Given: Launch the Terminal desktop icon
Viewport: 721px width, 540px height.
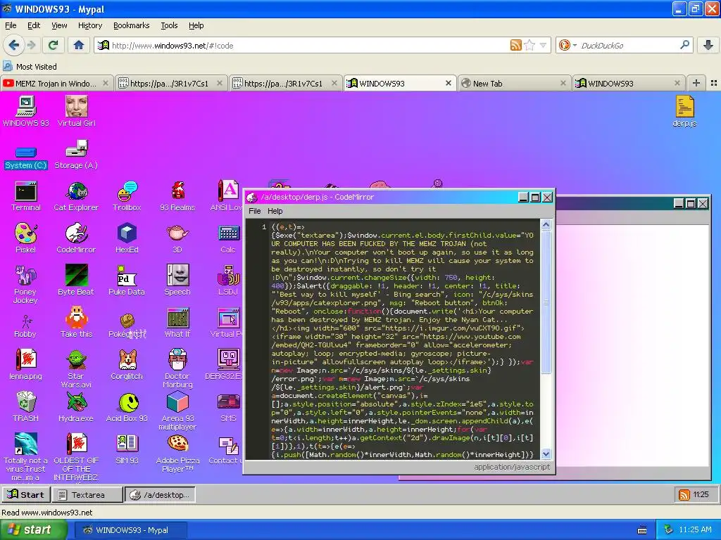Looking at the screenshot, I should (26, 197).
